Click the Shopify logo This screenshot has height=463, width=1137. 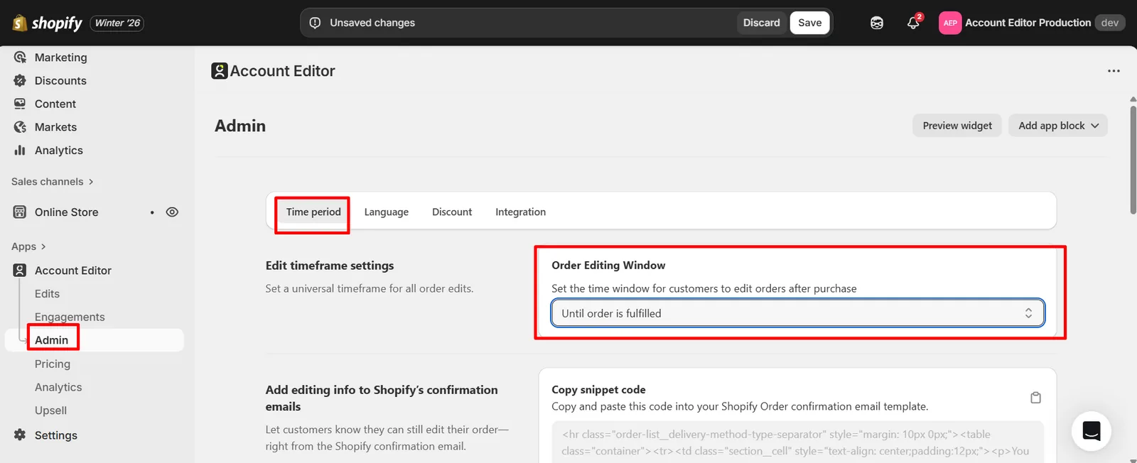(x=48, y=23)
